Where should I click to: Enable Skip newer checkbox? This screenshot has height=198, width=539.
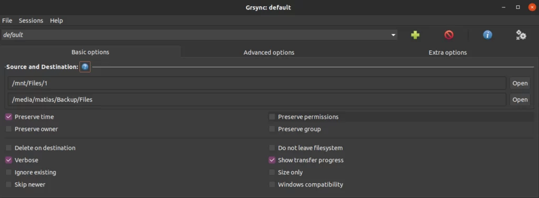(8, 185)
